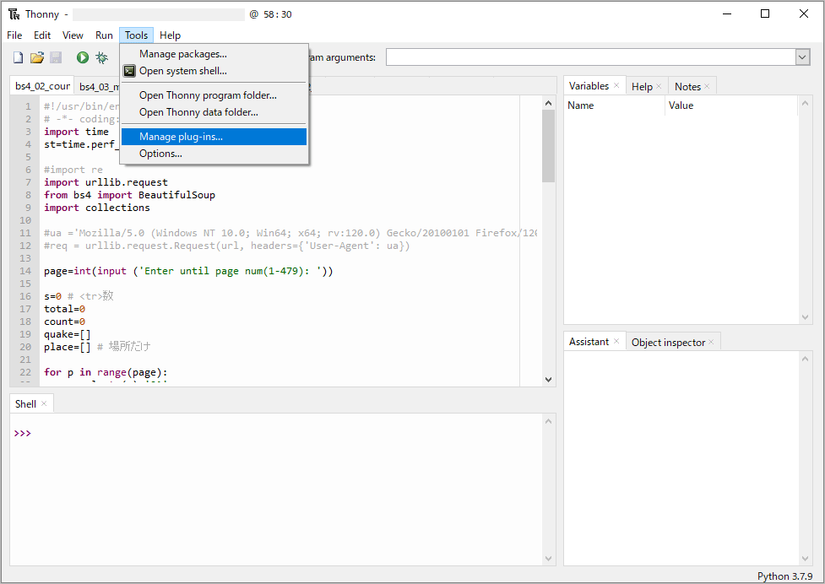This screenshot has height=584, width=825.
Task: Click the Thonny logo in title bar
Action: point(14,14)
